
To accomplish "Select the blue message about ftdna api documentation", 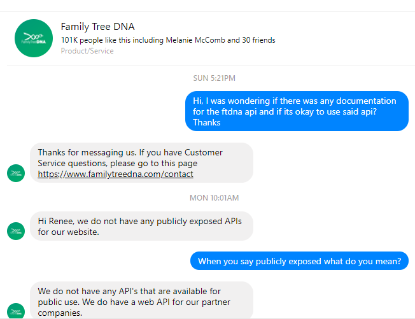I will point(297,111).
